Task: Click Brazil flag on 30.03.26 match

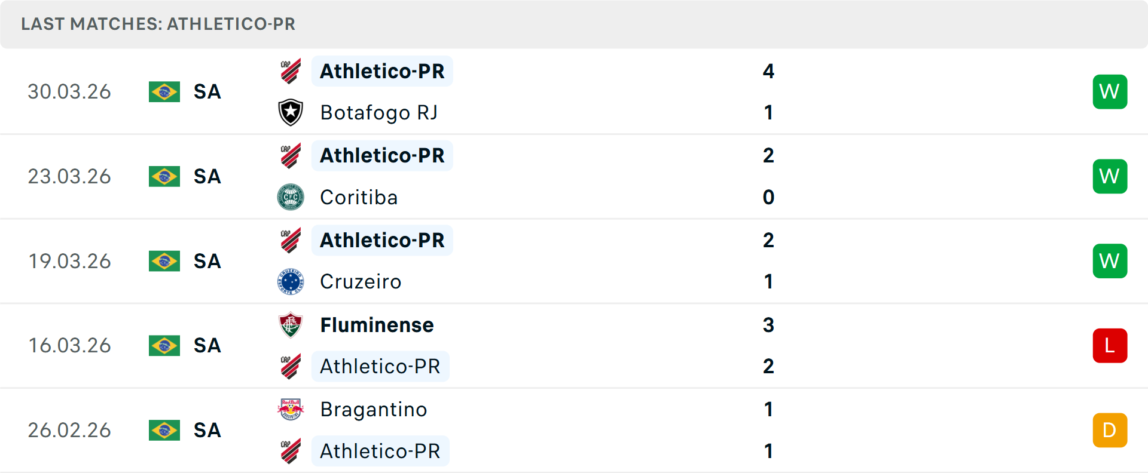Action: point(164,92)
